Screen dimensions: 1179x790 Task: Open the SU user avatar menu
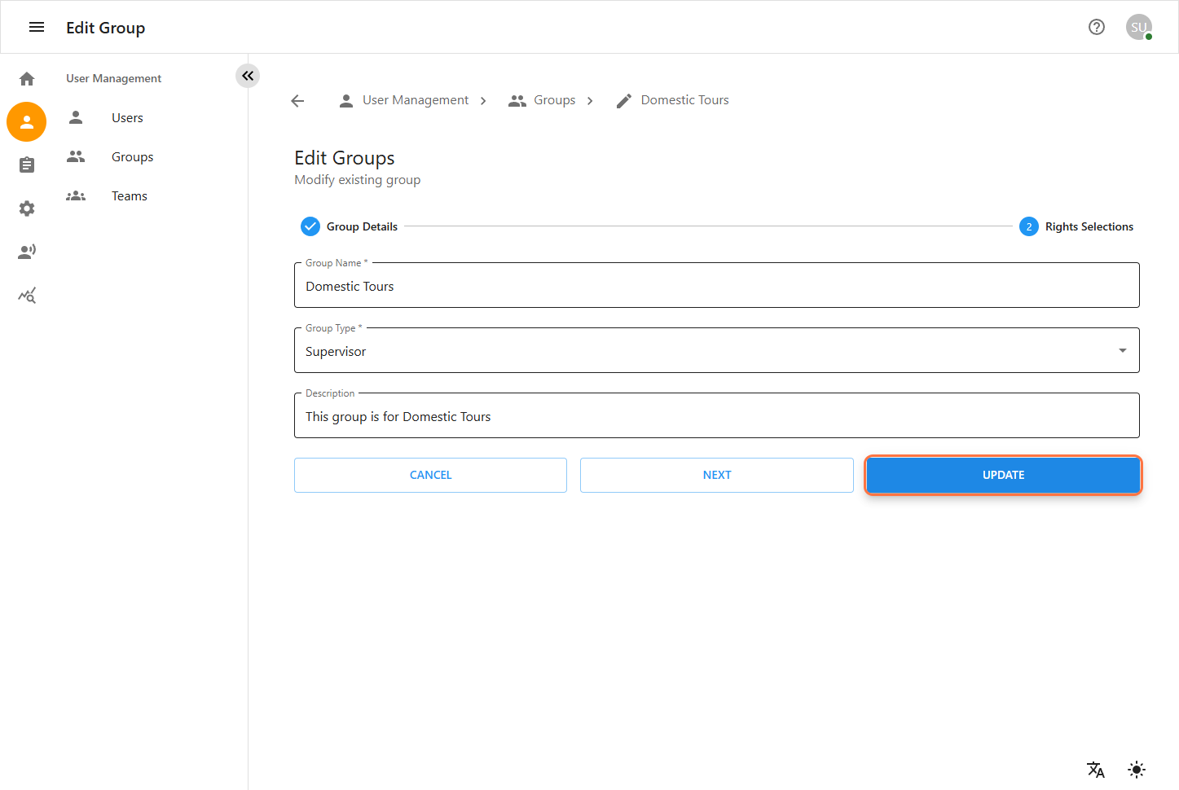click(1139, 28)
